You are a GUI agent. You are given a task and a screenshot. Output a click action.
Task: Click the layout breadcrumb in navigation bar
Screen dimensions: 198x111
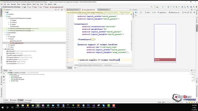coord(46,7)
